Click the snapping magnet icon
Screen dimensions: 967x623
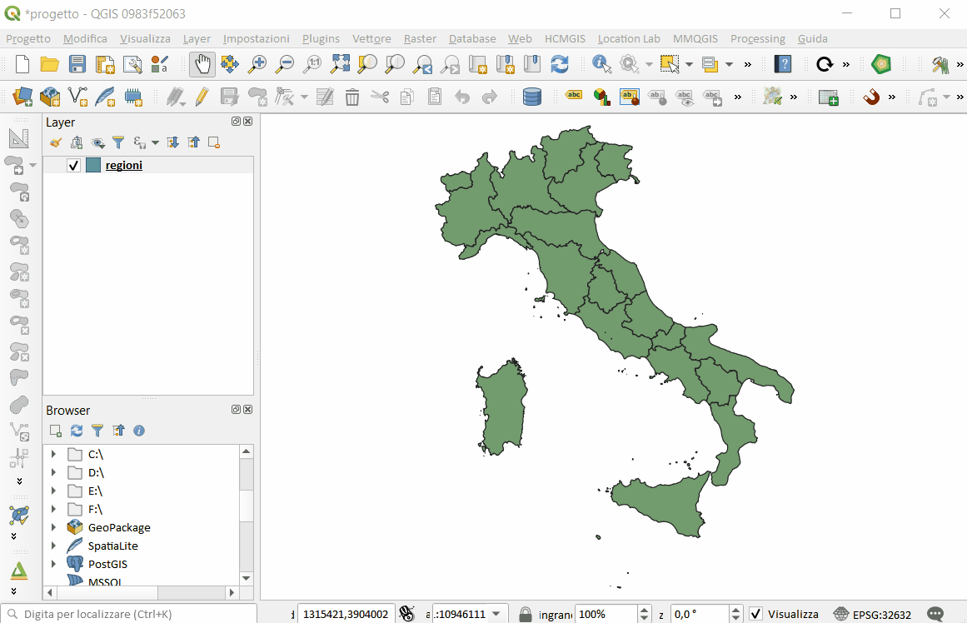(x=871, y=97)
